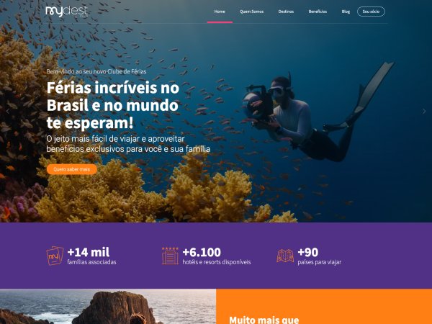Navigate to Destinos
432x324 pixels.
[x=286, y=12]
